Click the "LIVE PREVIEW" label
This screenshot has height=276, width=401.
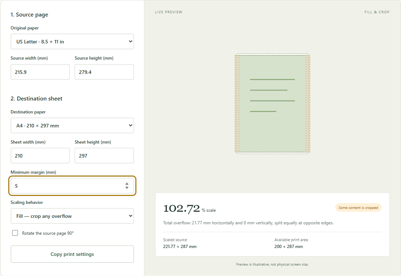[168, 12]
